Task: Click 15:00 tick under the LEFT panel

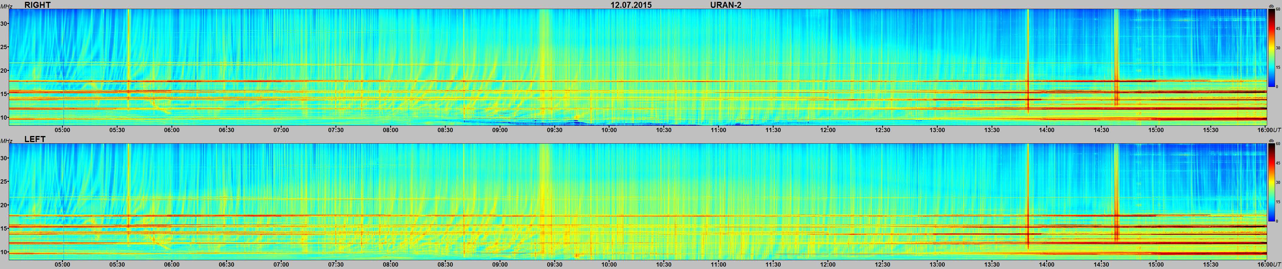Action: (1156, 264)
